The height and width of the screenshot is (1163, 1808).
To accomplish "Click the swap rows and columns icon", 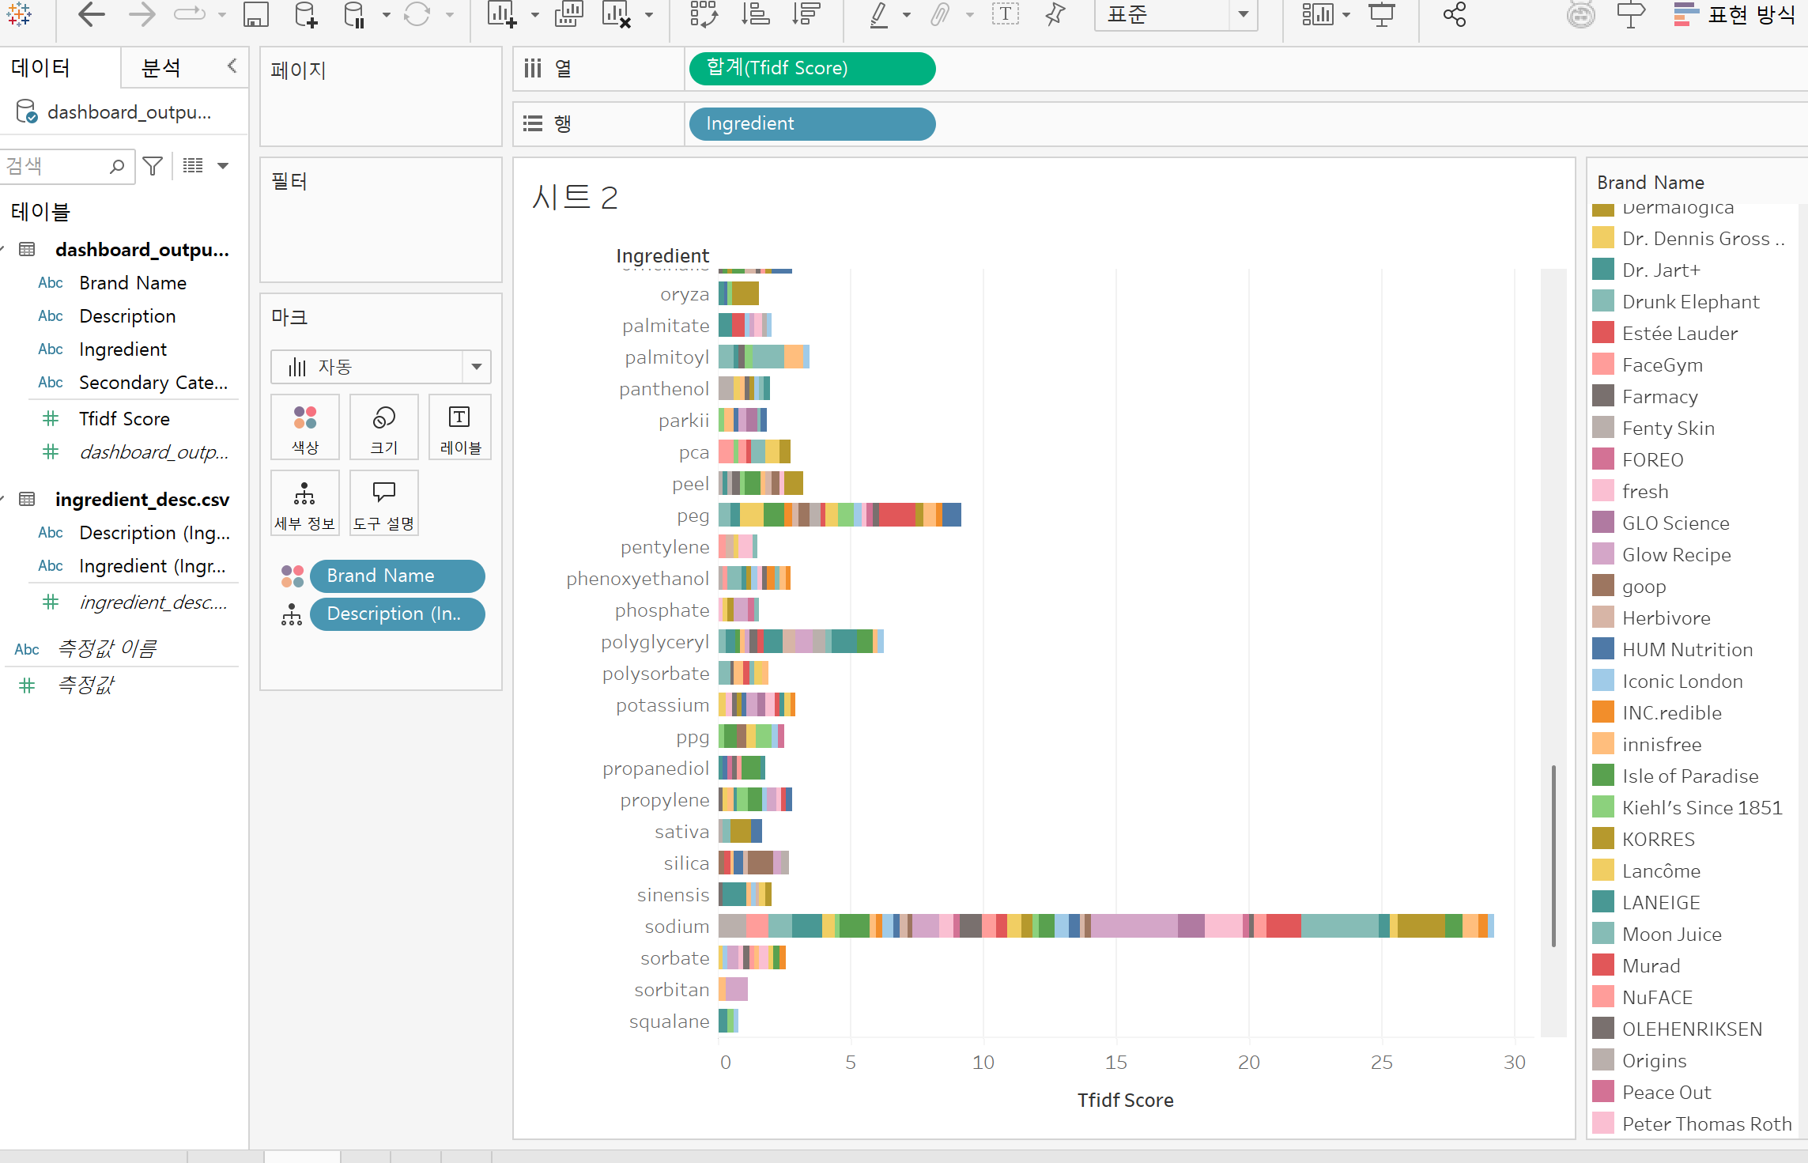I will (x=703, y=14).
